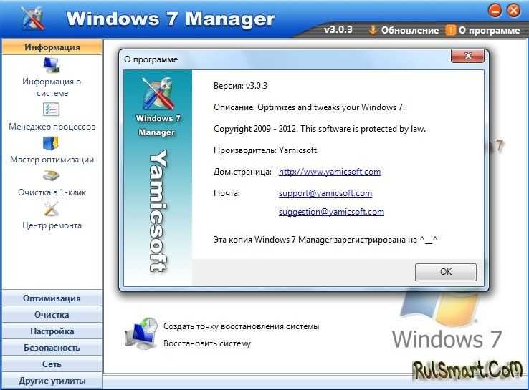Click the О программе label in header
Viewport: 529px width, 390px height.
point(489,30)
